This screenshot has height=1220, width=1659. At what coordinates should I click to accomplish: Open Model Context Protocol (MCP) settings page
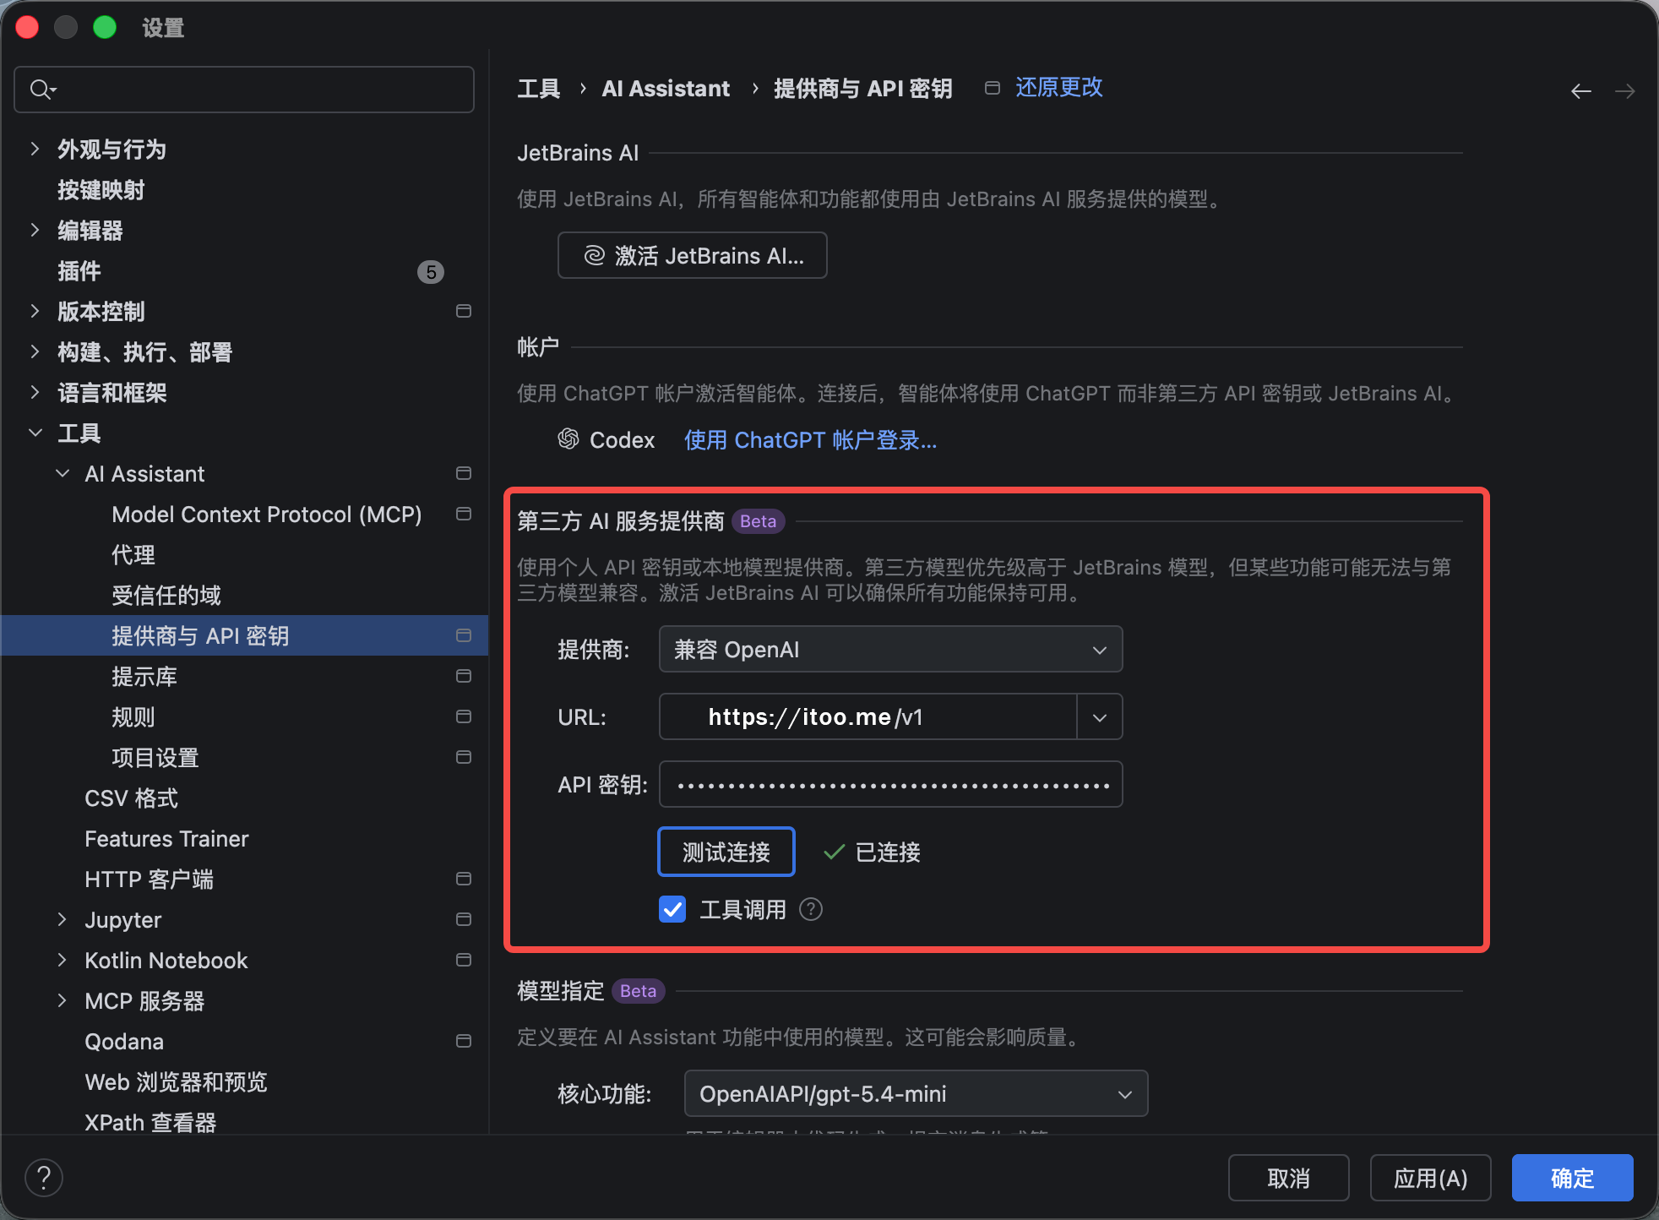coord(267,514)
